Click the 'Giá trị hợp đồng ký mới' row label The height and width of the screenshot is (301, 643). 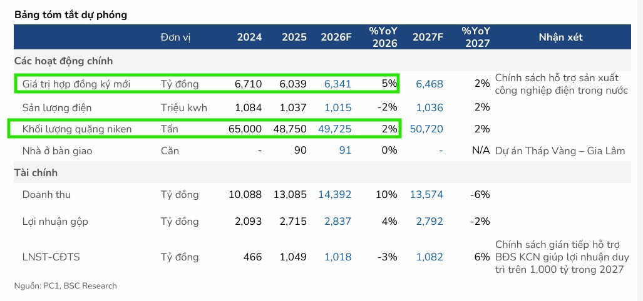click(x=76, y=84)
